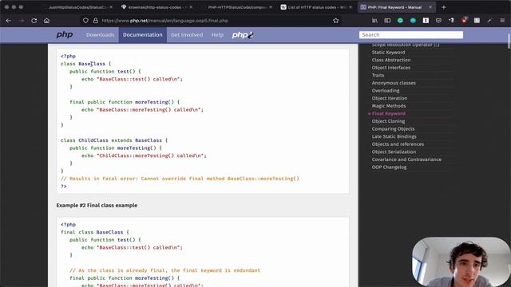This screenshot has height=287, width=511.
Task: Close the PHP: Final Keyword tab
Action: click(430, 7)
